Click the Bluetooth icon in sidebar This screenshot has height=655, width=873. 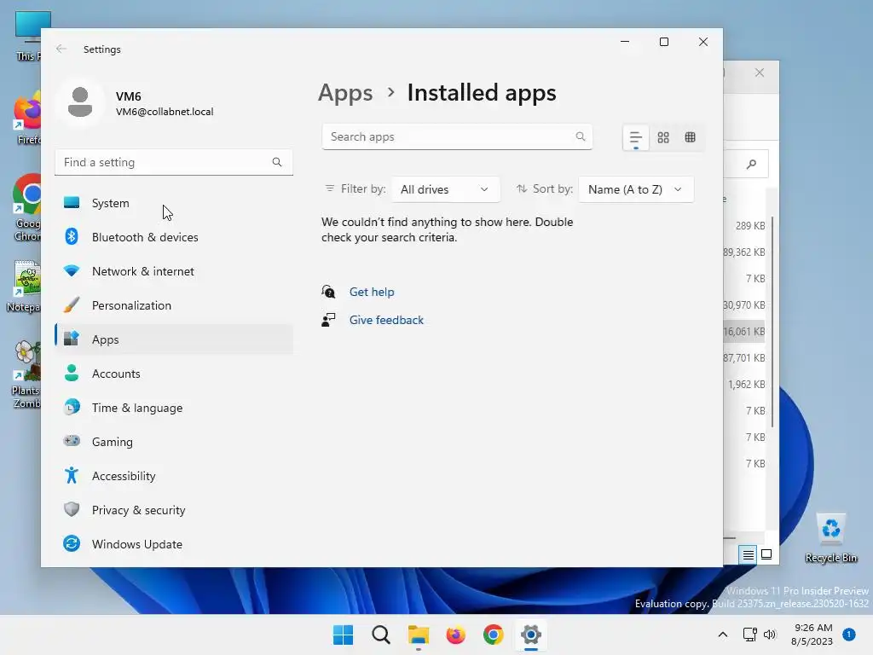(72, 237)
